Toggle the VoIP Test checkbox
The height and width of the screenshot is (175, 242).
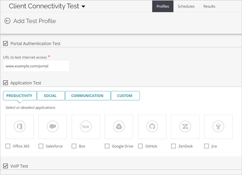[x=6, y=166]
